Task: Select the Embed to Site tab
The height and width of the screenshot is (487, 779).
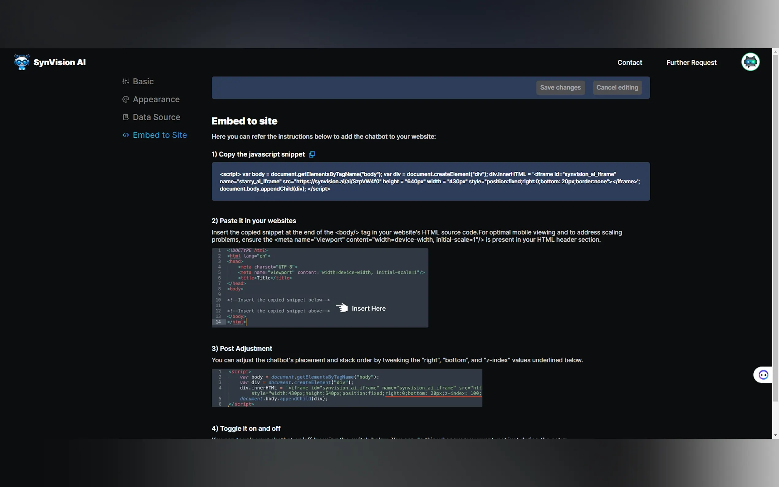Action: click(x=155, y=135)
